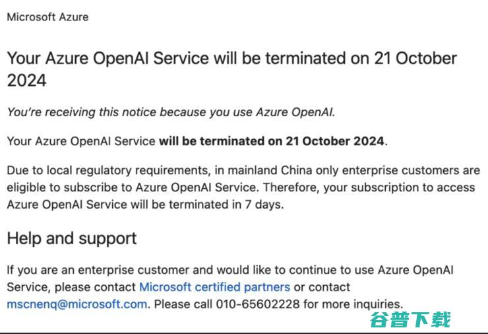Open the Microsoft certified partners link
Screen dimensions: 488x334
[x=214, y=287]
